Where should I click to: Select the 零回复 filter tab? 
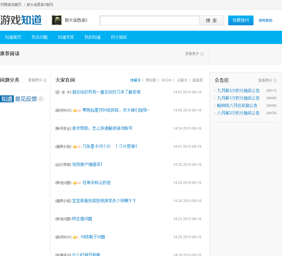[151, 80]
